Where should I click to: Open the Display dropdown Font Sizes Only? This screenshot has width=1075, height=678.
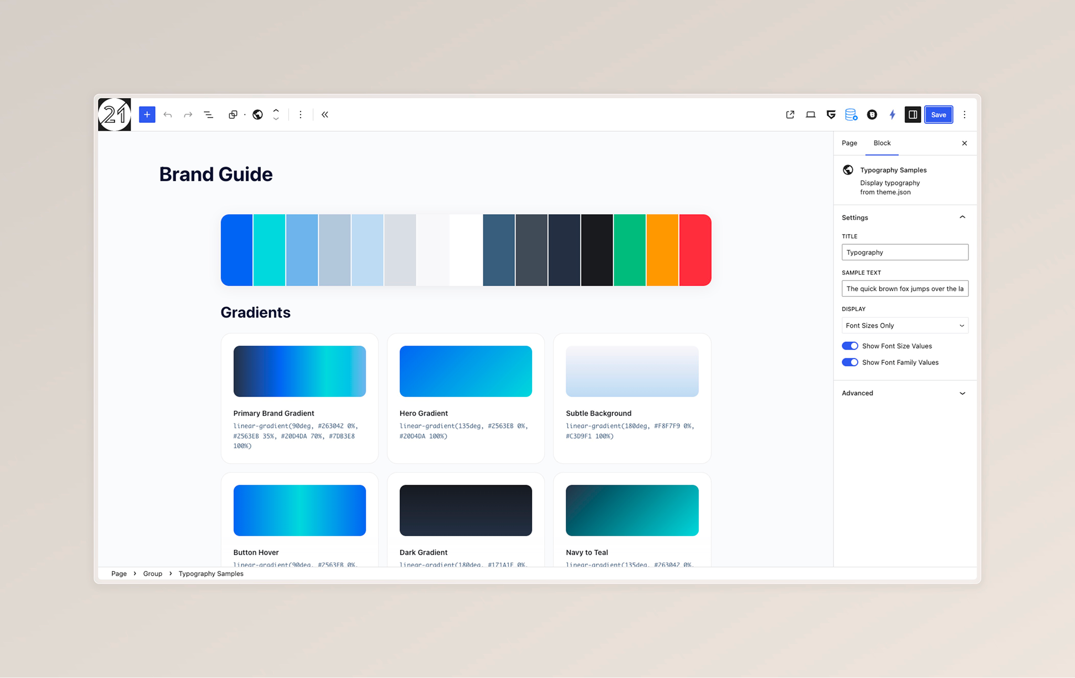(905, 325)
